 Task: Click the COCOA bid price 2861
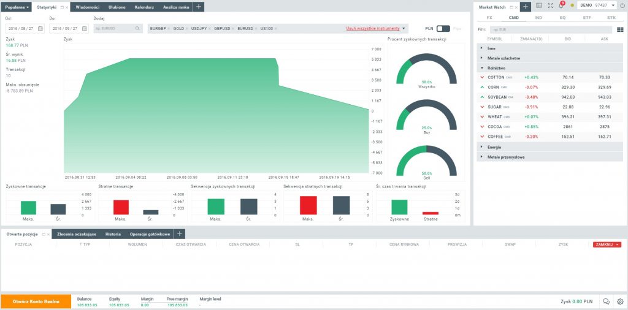[x=569, y=127]
